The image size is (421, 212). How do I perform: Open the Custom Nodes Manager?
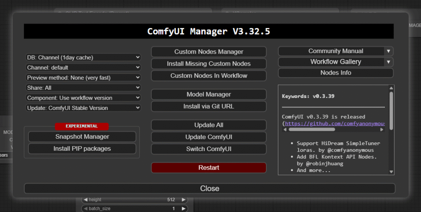pos(208,51)
